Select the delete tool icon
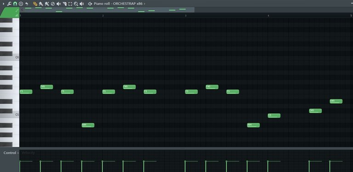 [x=53, y=4]
